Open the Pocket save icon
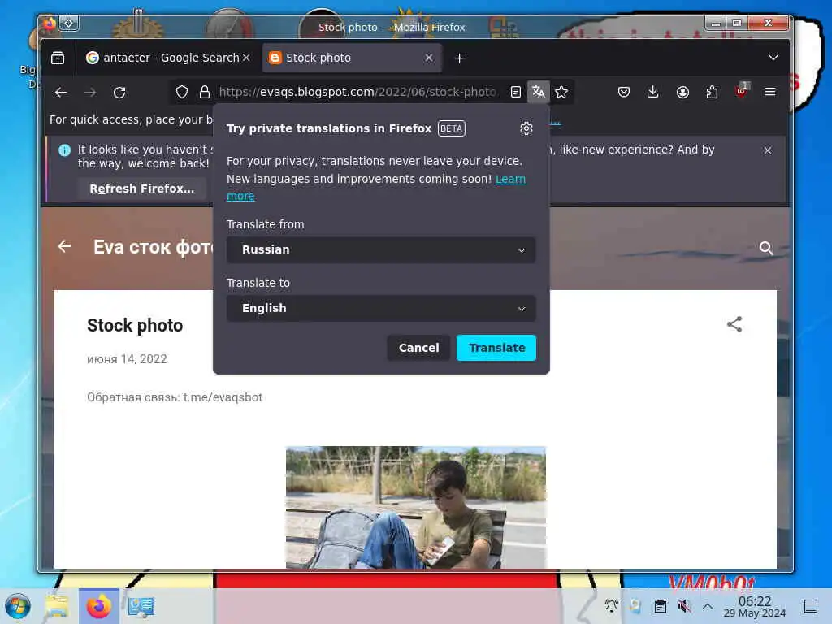832x624 pixels. coord(624,93)
